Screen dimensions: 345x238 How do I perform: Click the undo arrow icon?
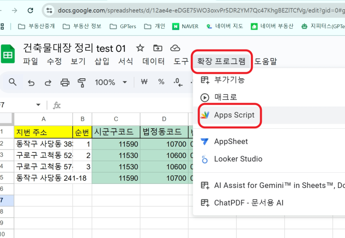click(31, 82)
